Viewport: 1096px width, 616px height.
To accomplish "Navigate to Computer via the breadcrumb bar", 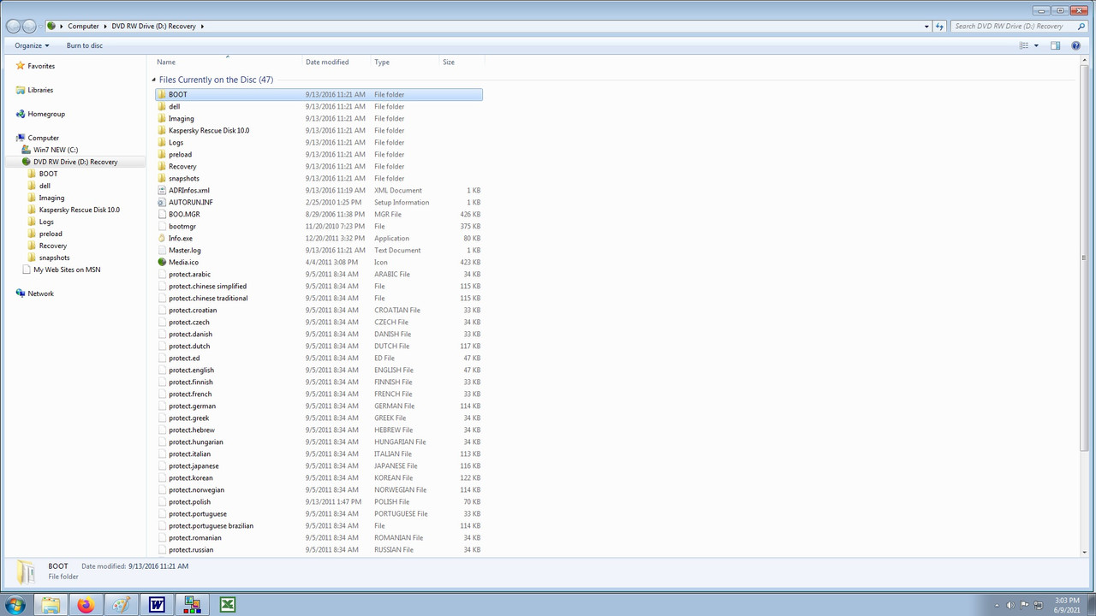I will pos(83,26).
